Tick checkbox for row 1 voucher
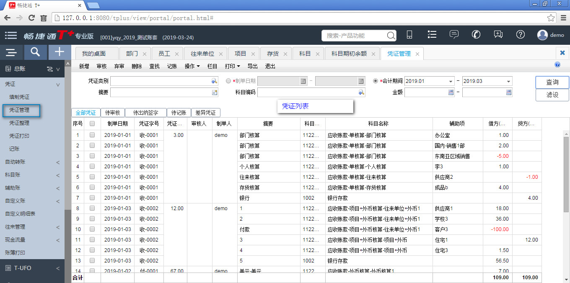The width and height of the screenshot is (570, 283). pos(92,135)
